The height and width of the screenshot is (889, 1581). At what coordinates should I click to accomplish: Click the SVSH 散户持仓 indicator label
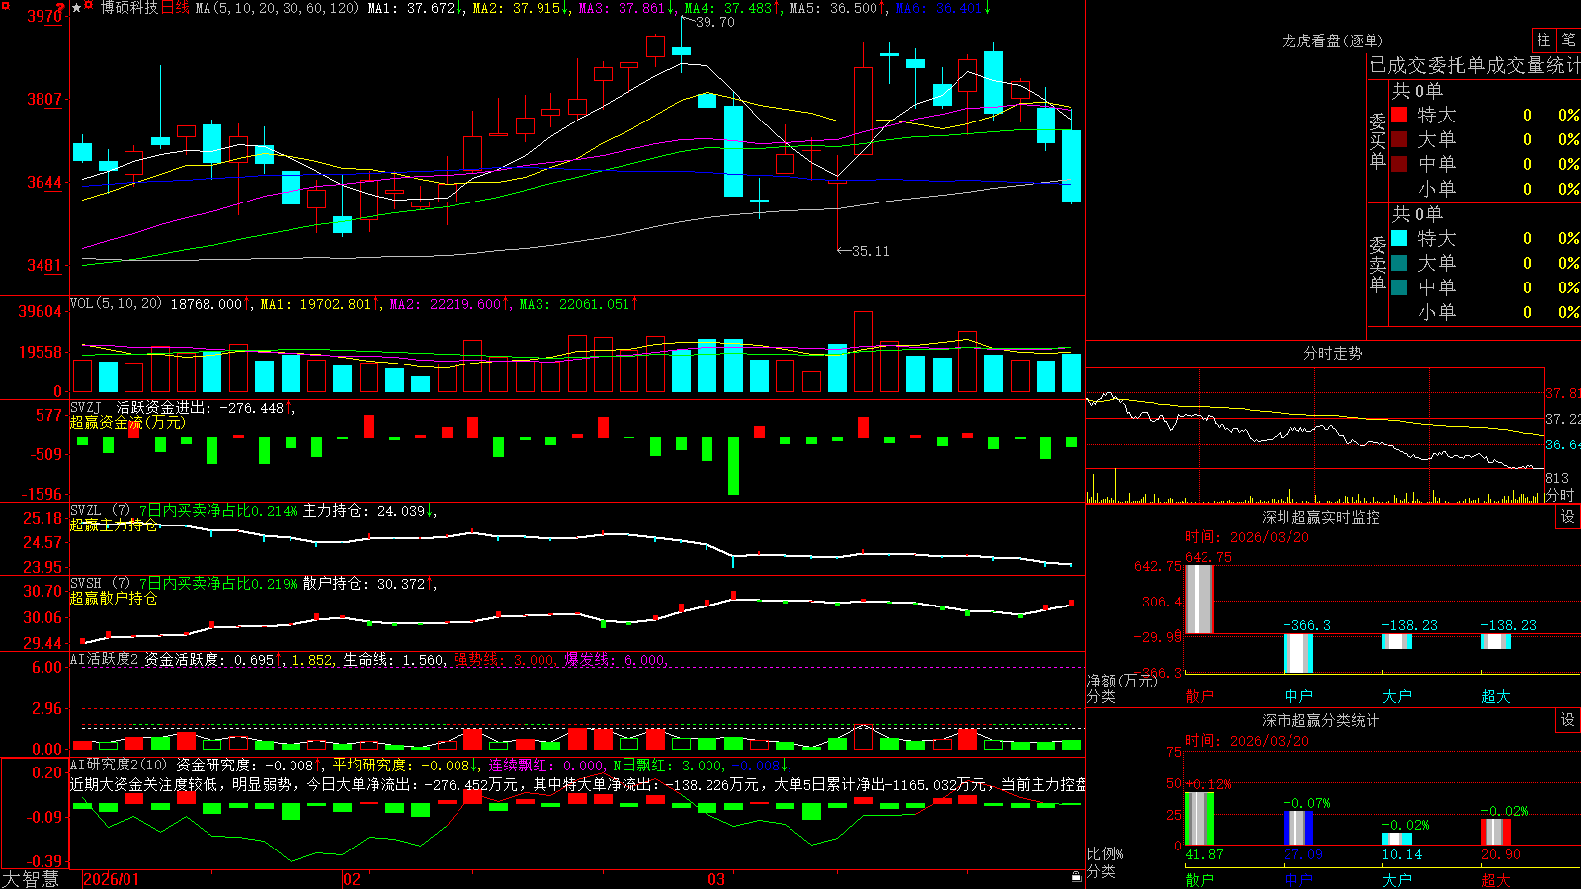point(101,584)
